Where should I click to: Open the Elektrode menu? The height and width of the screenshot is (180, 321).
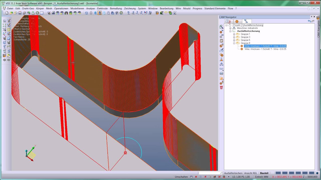click(102, 8)
